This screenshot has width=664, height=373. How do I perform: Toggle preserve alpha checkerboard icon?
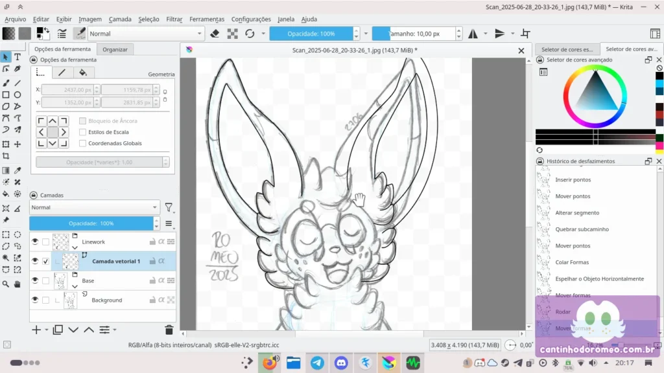click(232, 34)
